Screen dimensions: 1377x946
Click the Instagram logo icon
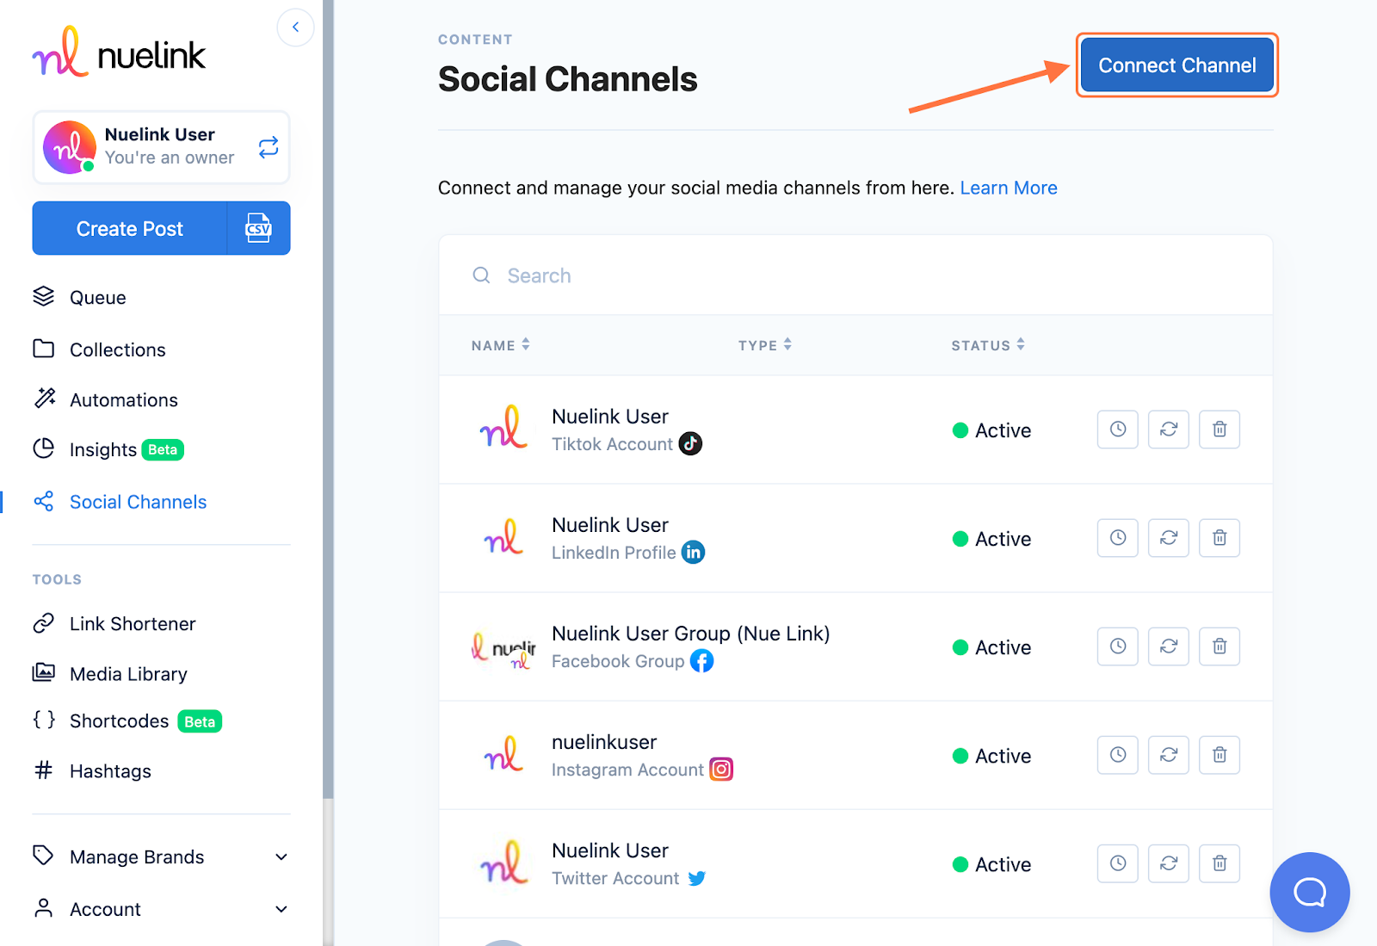pos(721,769)
